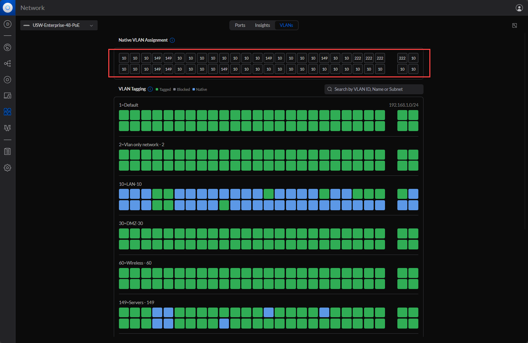The width and height of the screenshot is (528, 343).
Task: Open the wave-shaped Insights sidebar icon
Action: coord(8,128)
